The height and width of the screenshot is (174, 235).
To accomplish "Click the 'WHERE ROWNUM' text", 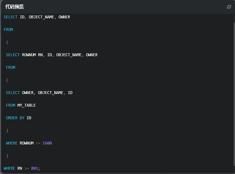I will point(20,143).
